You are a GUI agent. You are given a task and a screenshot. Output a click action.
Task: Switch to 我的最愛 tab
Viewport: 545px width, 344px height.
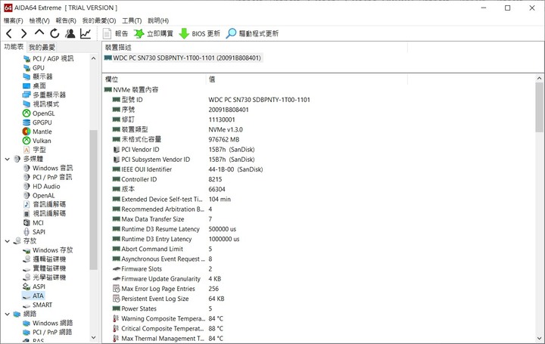click(x=42, y=47)
